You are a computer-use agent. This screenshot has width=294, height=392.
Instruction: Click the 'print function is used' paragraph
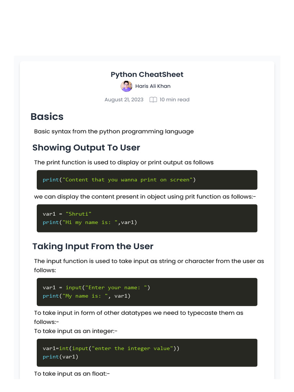124,163
